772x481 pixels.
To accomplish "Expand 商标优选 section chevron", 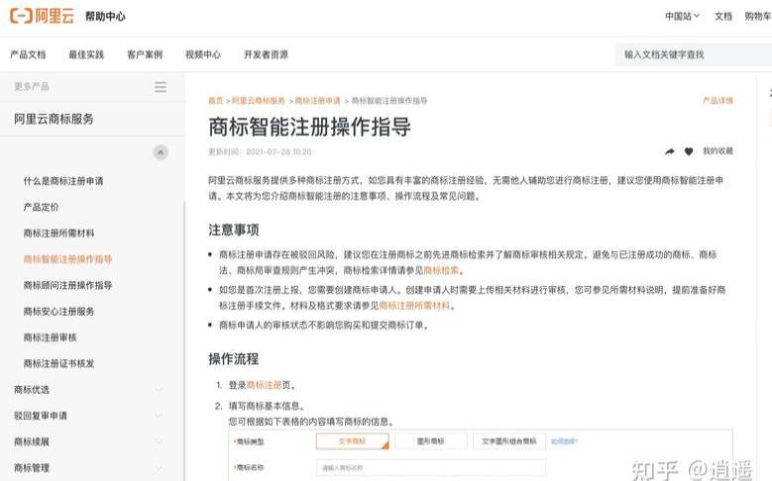I will [x=159, y=390].
